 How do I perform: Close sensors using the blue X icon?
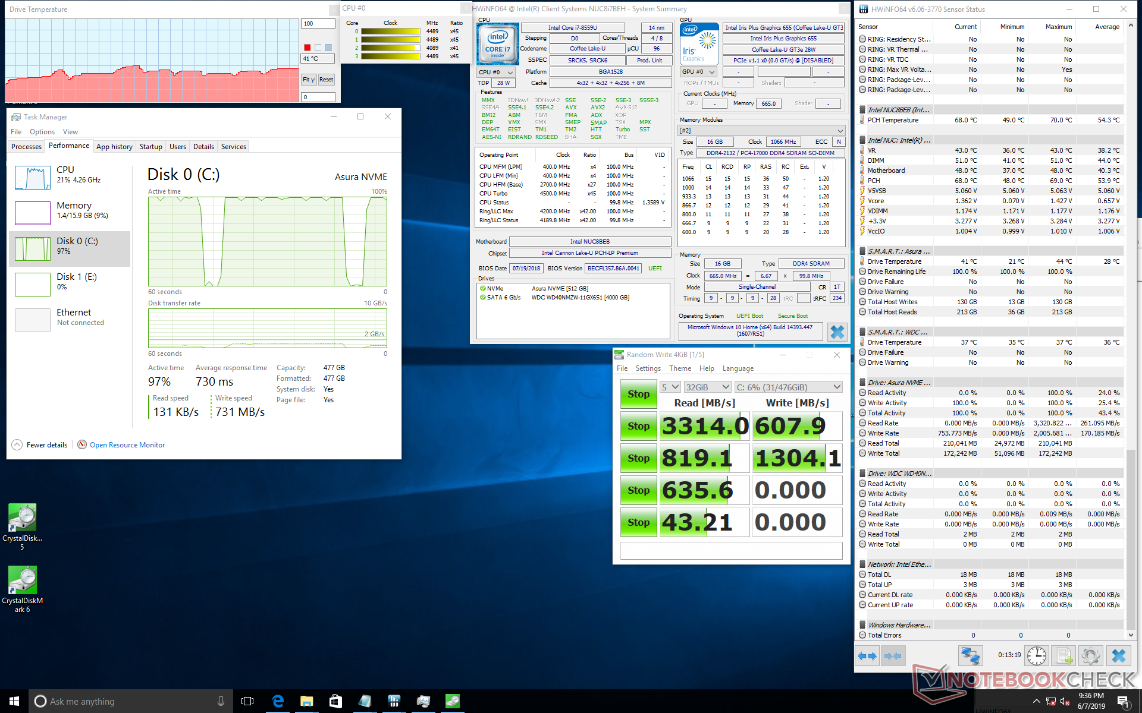click(1118, 656)
